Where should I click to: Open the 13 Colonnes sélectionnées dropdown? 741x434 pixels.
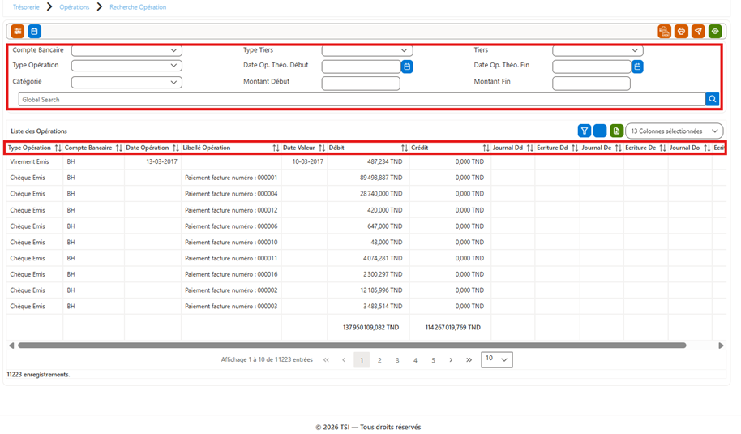point(675,131)
